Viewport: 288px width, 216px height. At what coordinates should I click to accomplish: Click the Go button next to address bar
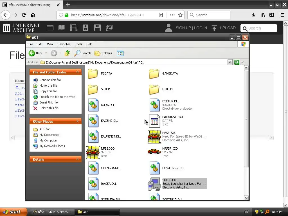pyautogui.click(x=239, y=62)
